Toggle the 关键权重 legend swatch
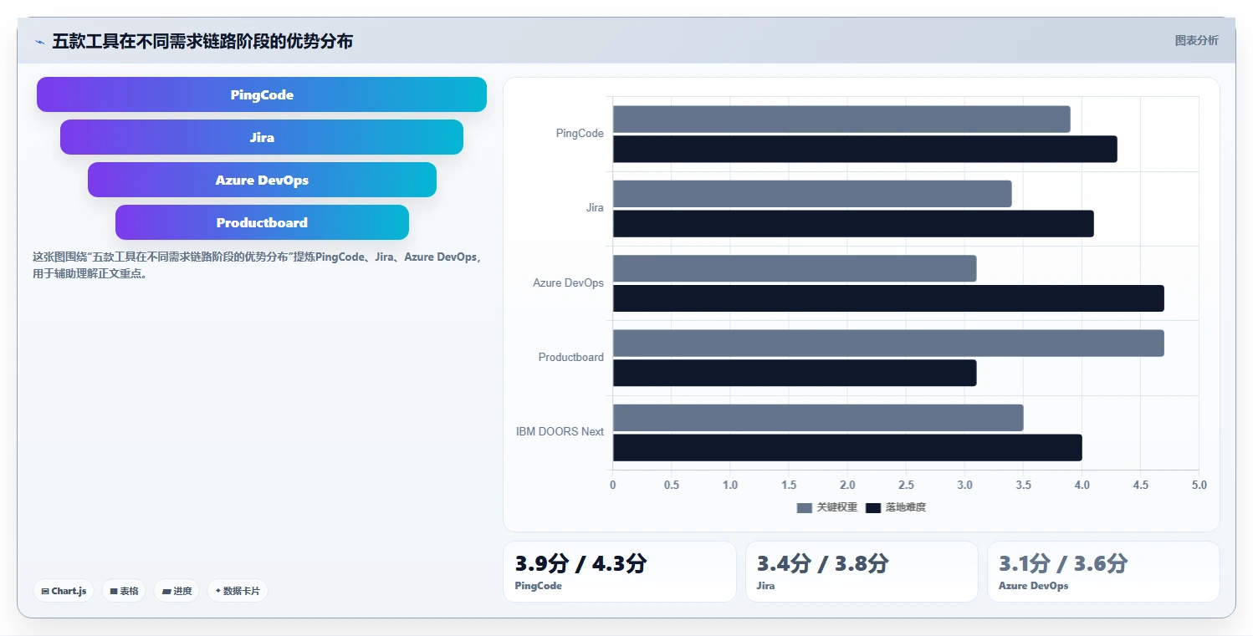Image resolution: width=1253 pixels, height=636 pixels. tap(805, 507)
